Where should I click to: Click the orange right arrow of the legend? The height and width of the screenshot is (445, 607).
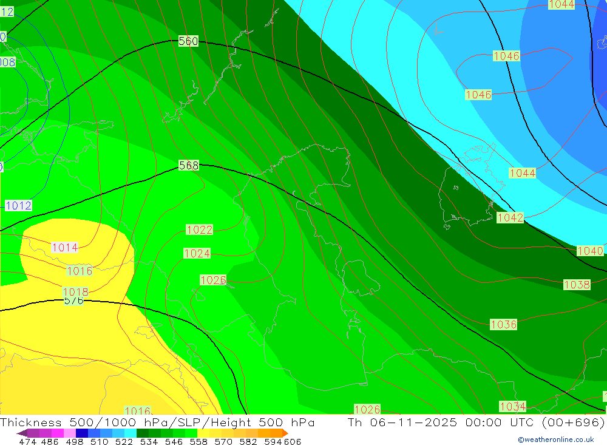coord(285,433)
